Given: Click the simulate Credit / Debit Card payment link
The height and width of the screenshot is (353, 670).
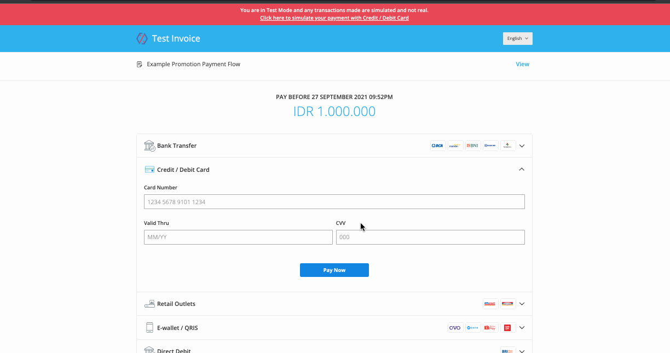Looking at the screenshot, I should tap(334, 18).
